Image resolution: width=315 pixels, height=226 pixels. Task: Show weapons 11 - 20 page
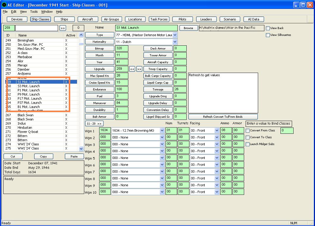tap(94, 123)
